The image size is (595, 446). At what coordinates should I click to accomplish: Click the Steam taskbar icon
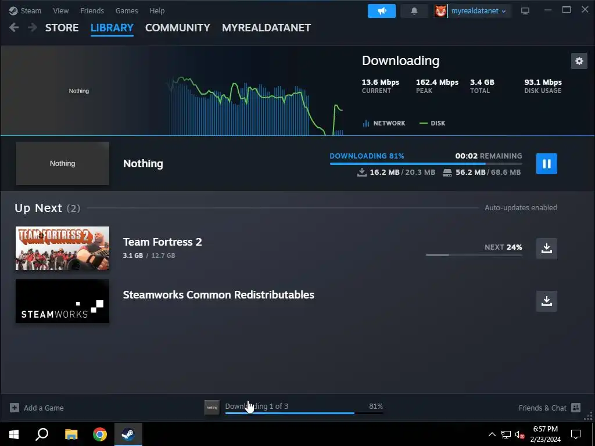click(x=128, y=434)
